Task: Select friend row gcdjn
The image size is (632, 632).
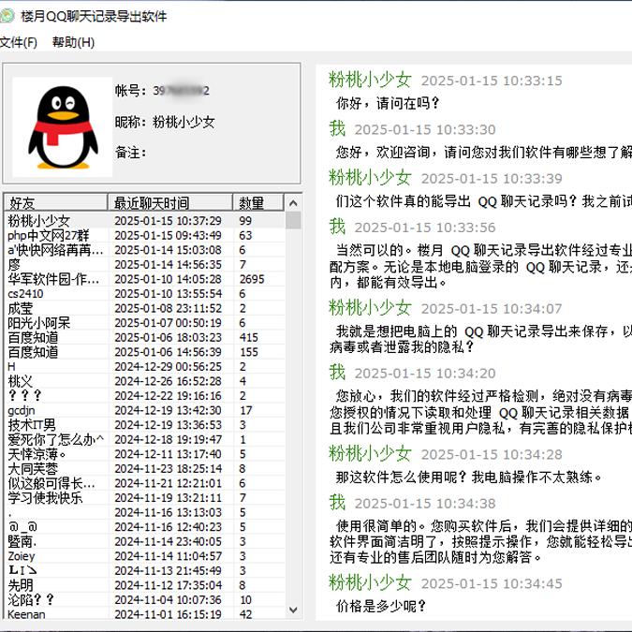Action: 144,410
